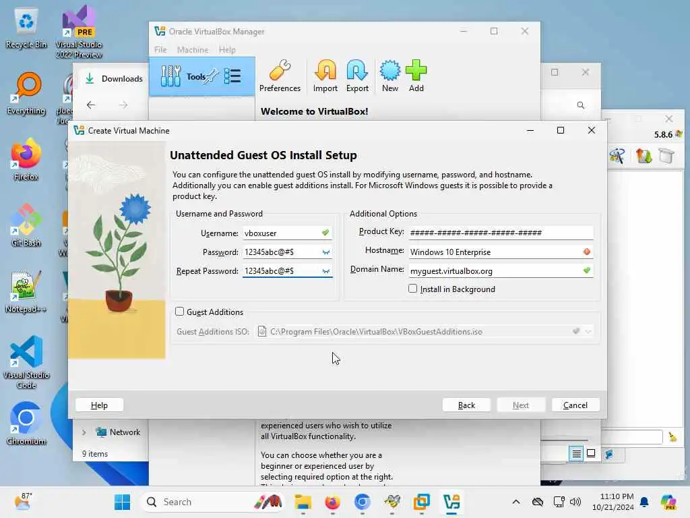Enable the Guest Additions checkbox

coord(179,312)
